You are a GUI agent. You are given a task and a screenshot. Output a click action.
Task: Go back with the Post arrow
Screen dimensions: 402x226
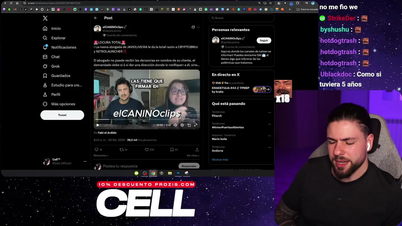point(95,18)
